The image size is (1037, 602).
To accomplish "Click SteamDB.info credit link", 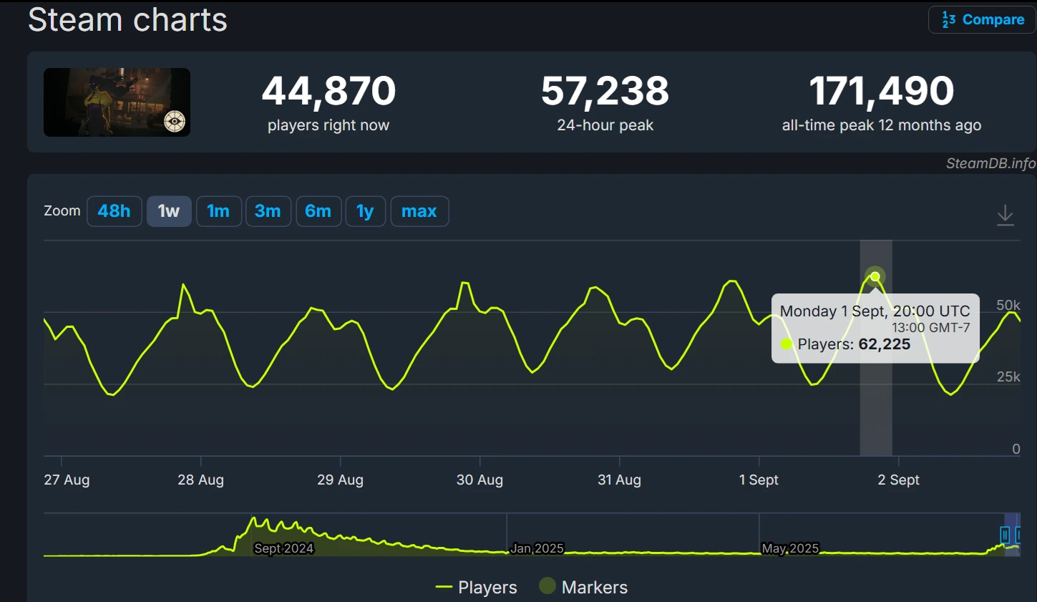I will point(990,163).
